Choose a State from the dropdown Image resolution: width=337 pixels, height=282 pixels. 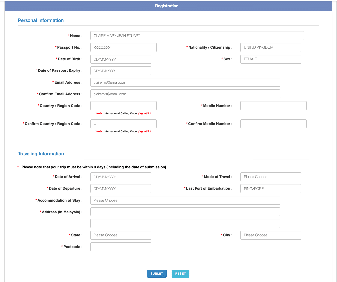121,235
